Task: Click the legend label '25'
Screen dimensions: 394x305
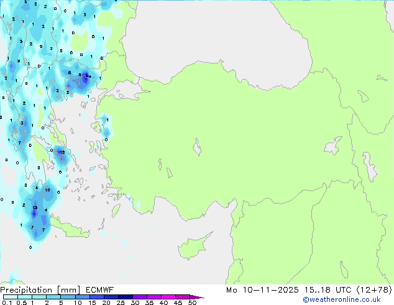Action: point(121,303)
